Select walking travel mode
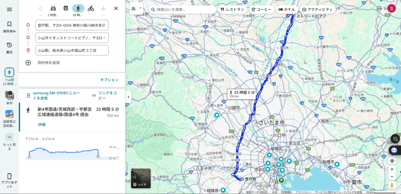Screen dimensions: 401x194 pos(78,9)
